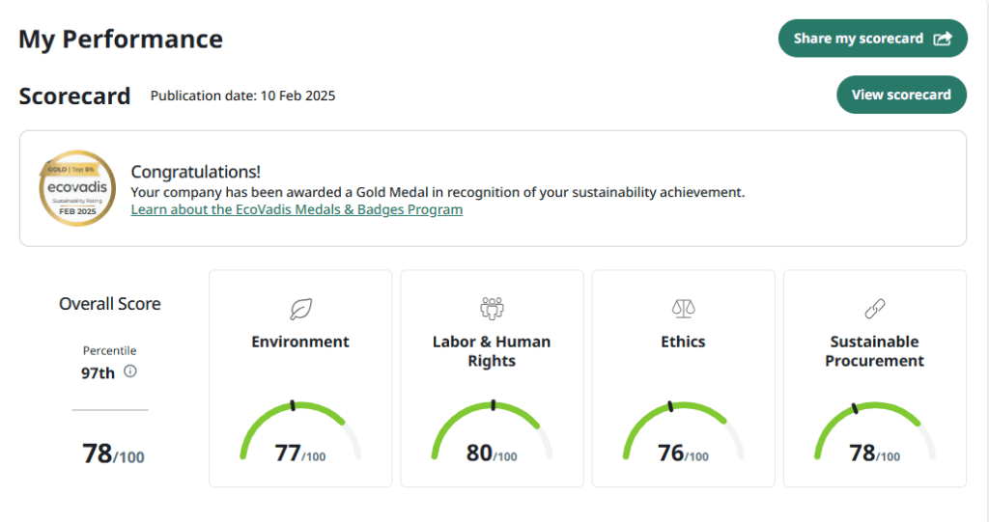Screen dimensions: 989x522
Task: Select the Environment card title
Action: pos(300,342)
